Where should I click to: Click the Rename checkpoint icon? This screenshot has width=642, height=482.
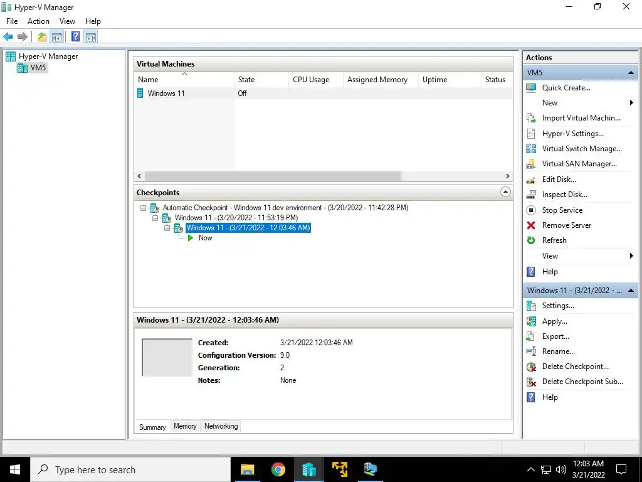tap(531, 351)
